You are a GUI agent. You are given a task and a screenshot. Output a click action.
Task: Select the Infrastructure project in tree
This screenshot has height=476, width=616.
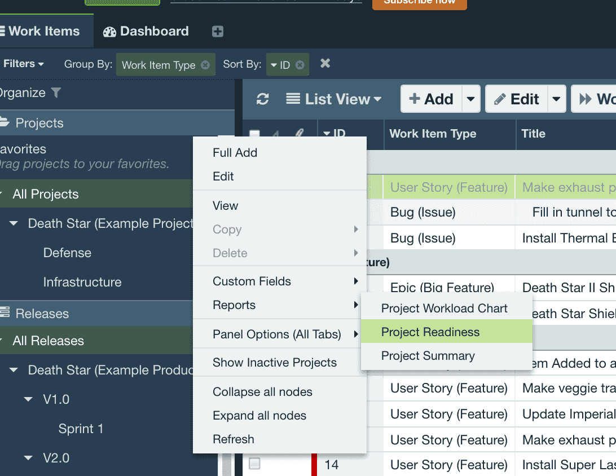click(x=82, y=282)
